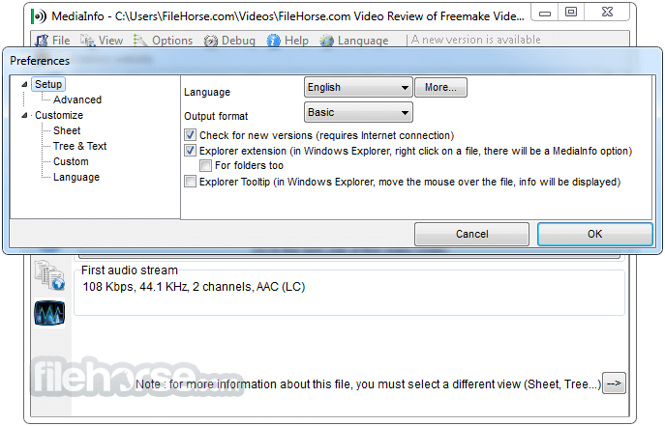Click the blue Help info icon
This screenshot has width=665, height=426.
[x=274, y=41]
